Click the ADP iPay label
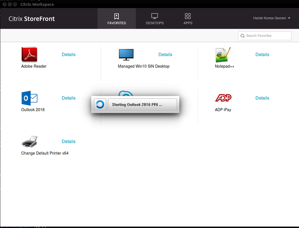Image resolution: width=299 pixels, height=228 pixels. click(x=223, y=109)
